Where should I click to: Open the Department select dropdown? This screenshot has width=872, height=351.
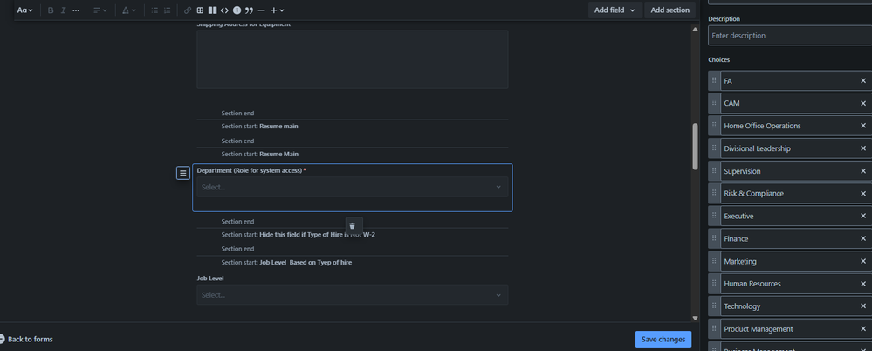pyautogui.click(x=352, y=187)
